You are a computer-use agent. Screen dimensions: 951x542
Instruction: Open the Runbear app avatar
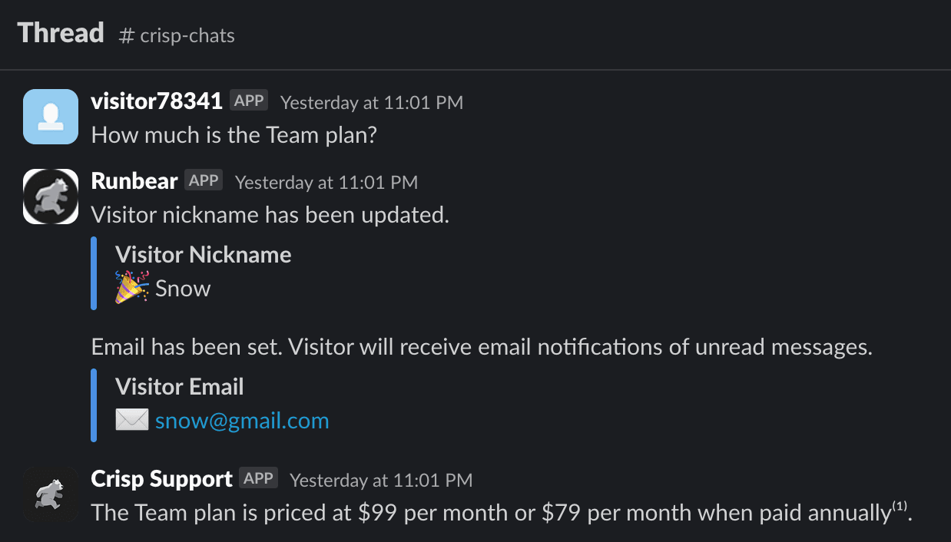pos(51,197)
